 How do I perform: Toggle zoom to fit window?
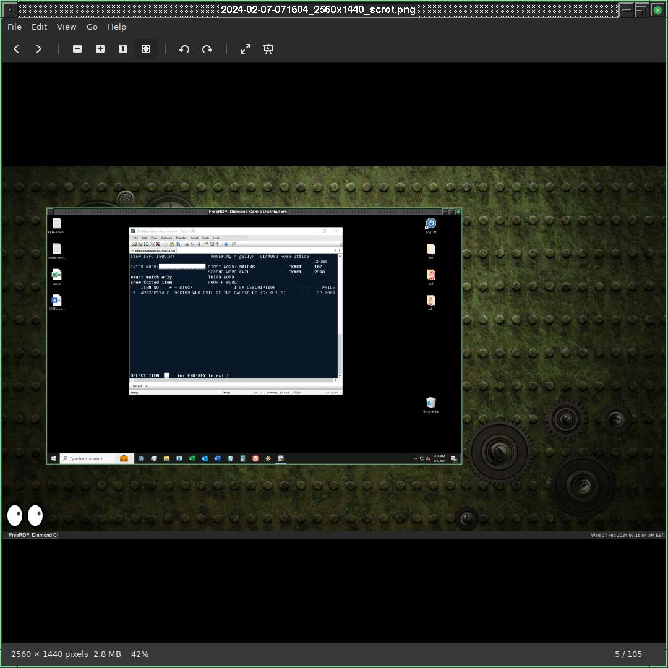146,49
